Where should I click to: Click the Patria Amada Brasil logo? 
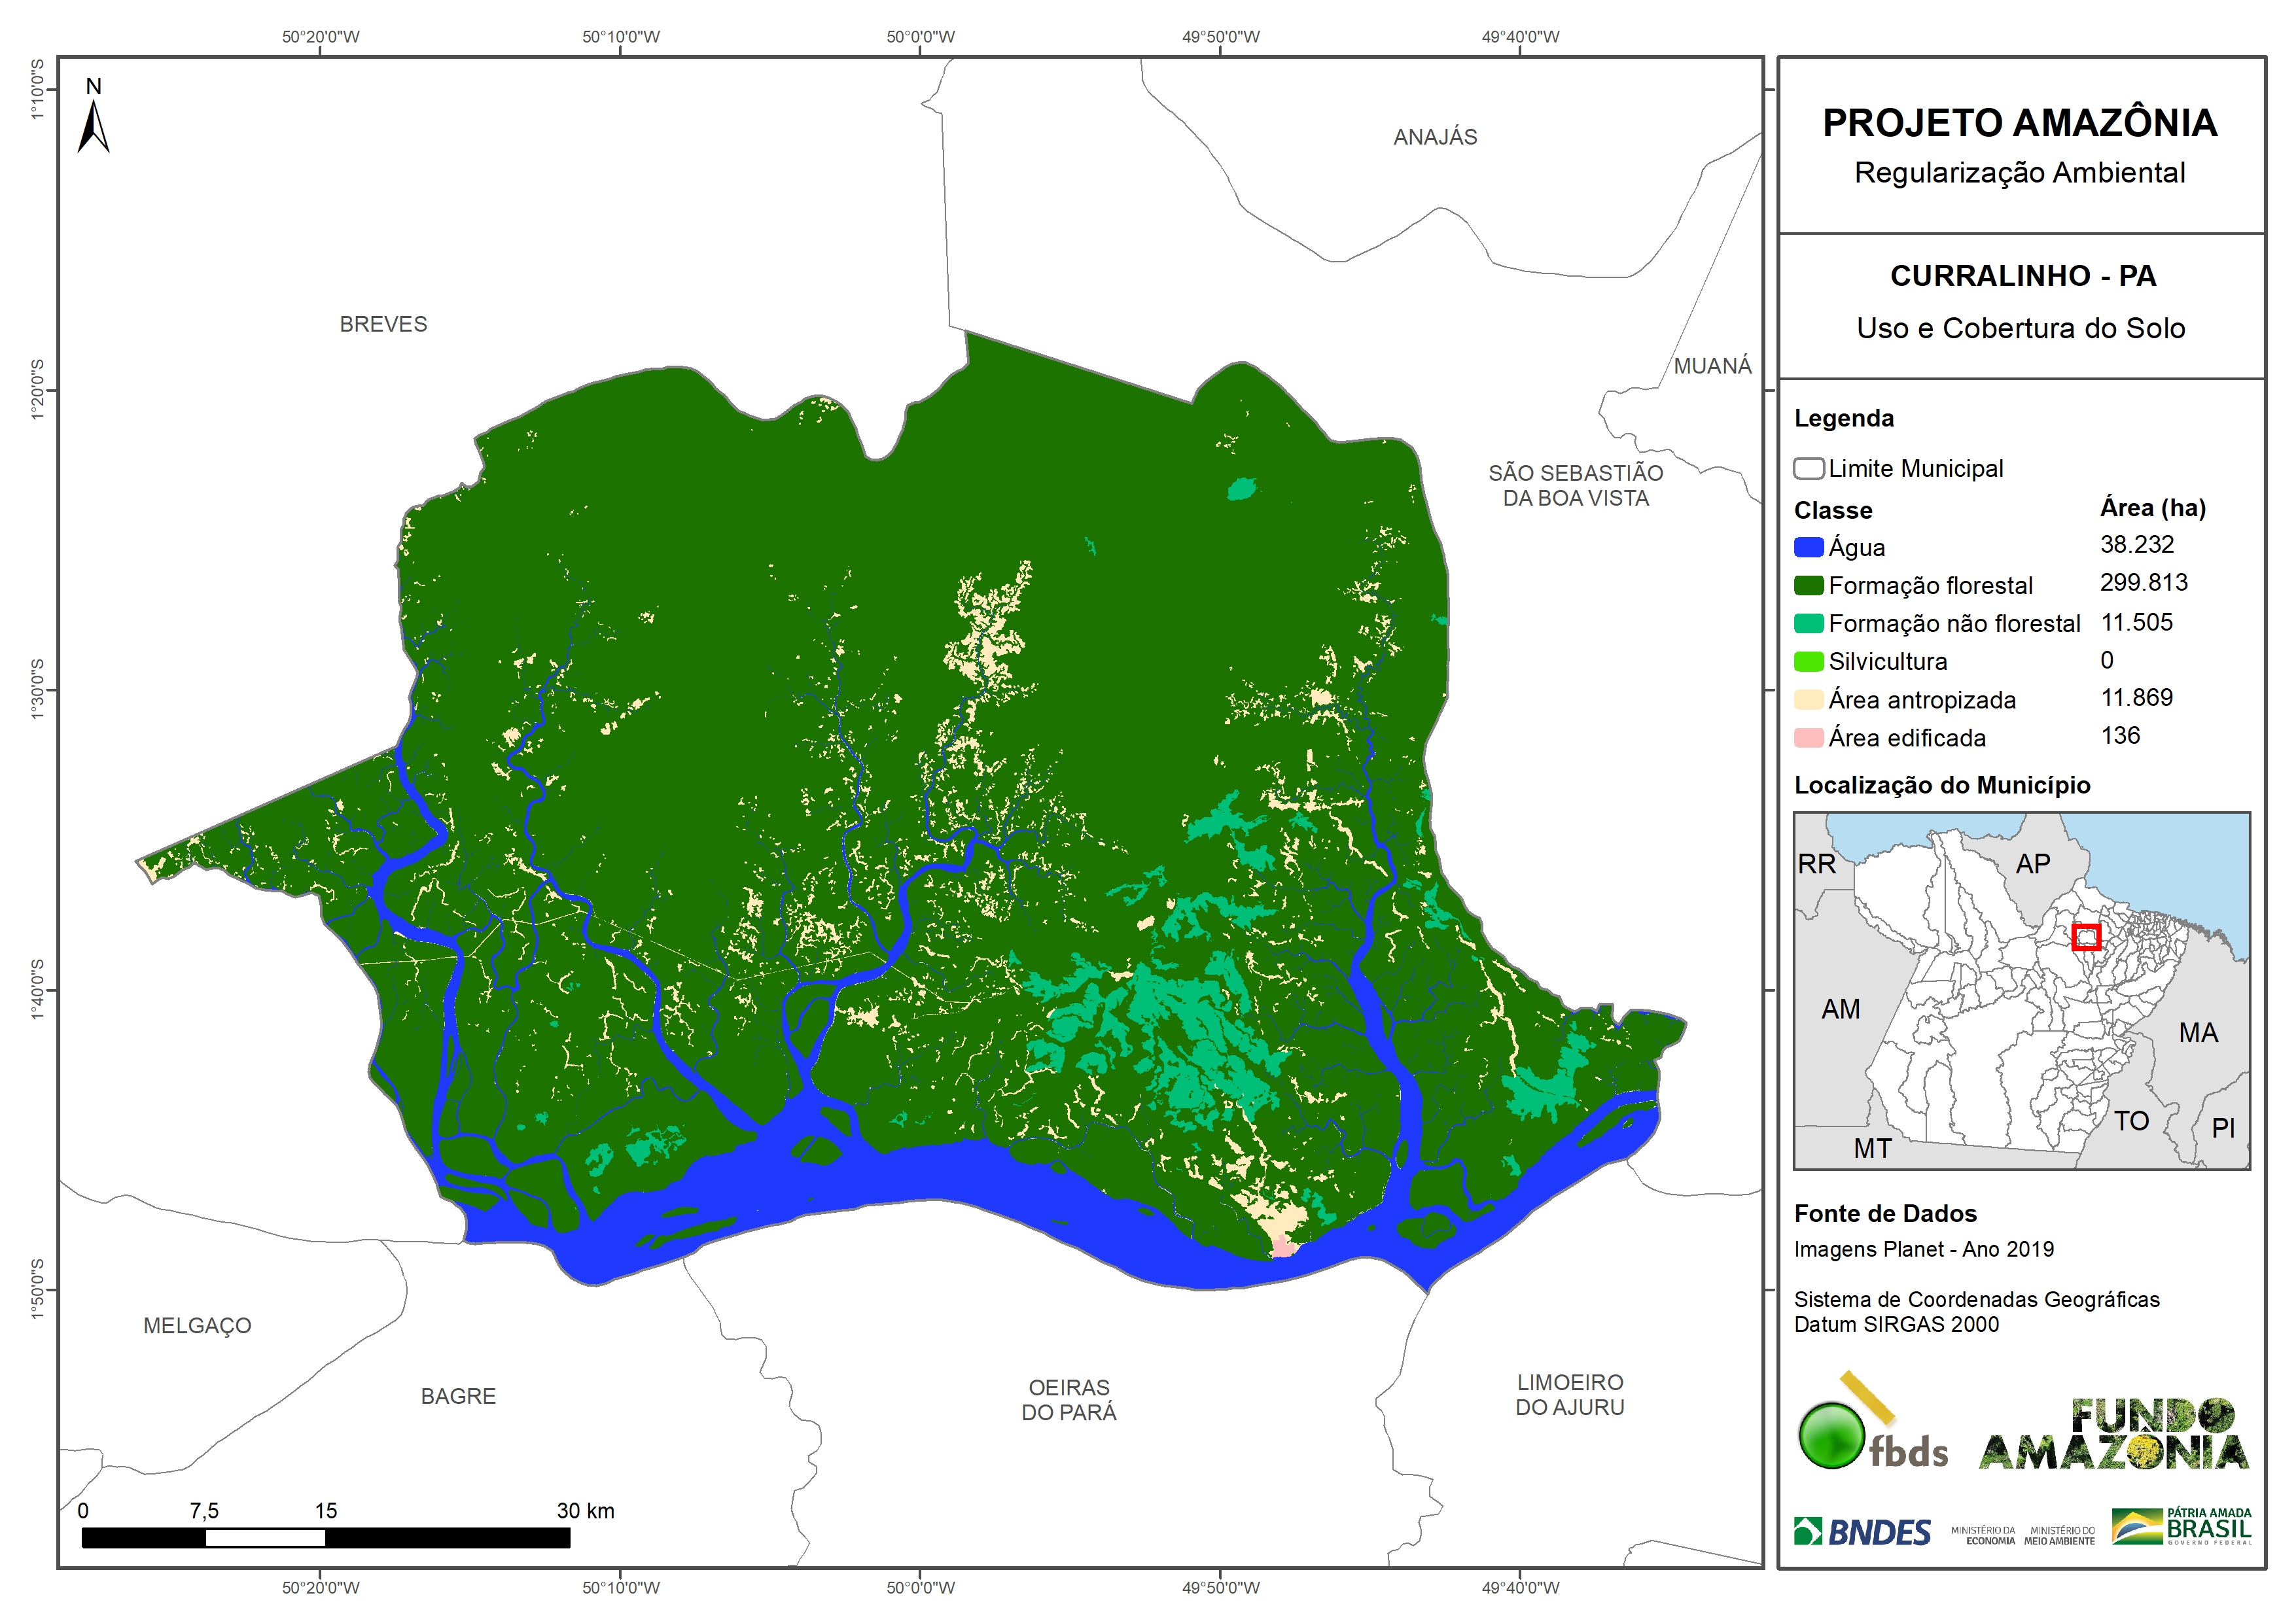pyautogui.click(x=2181, y=1527)
